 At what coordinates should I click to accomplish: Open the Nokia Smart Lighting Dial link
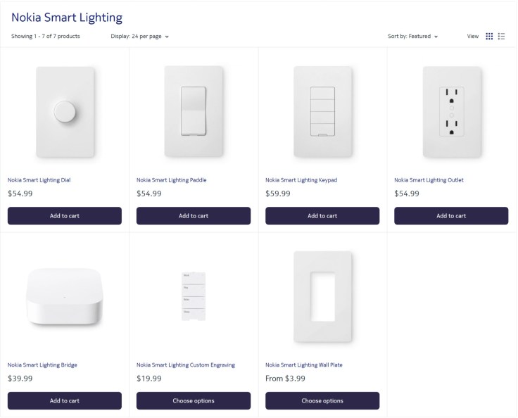pos(39,180)
